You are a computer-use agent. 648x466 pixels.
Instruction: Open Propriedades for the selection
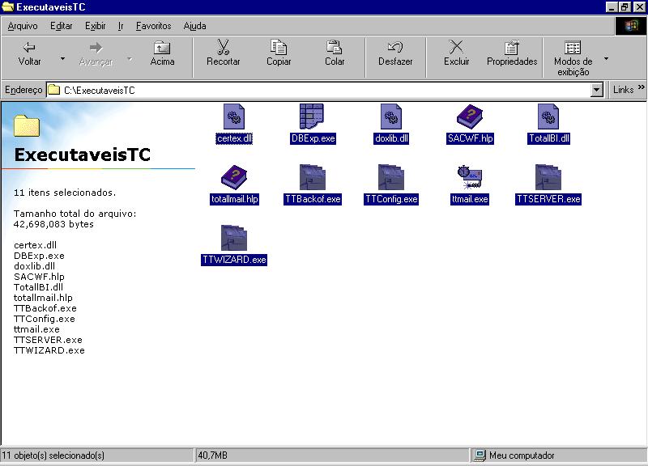point(512,53)
